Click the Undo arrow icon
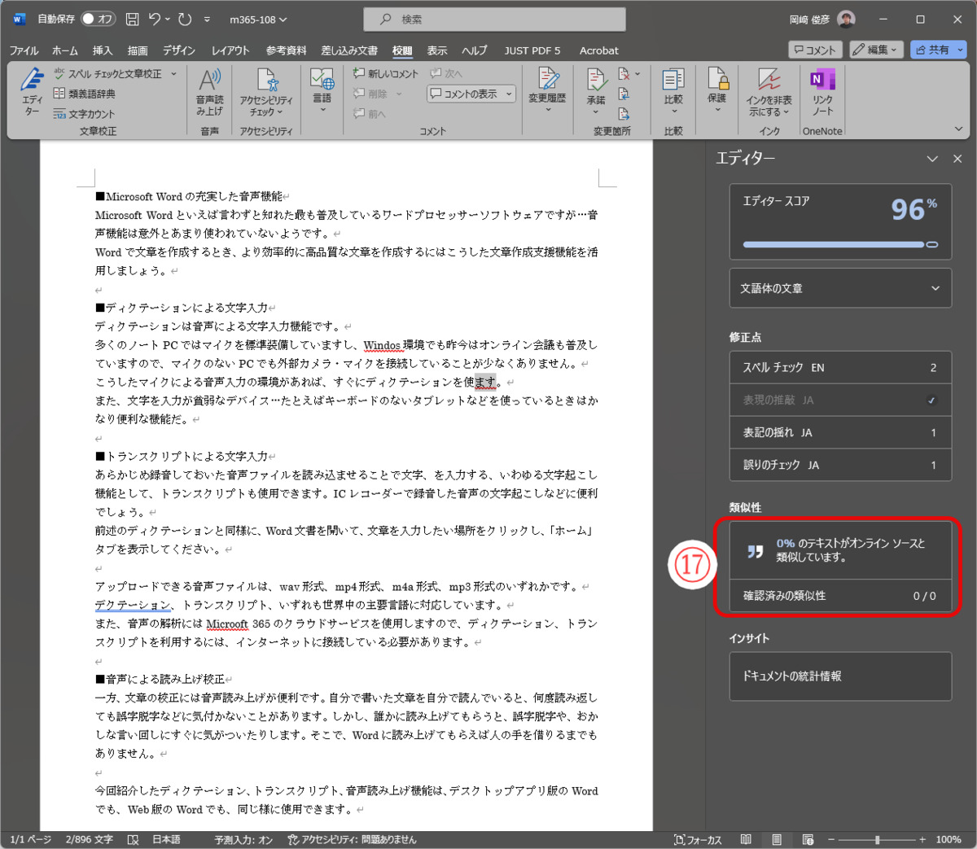Image resolution: width=977 pixels, height=849 pixels. click(155, 19)
